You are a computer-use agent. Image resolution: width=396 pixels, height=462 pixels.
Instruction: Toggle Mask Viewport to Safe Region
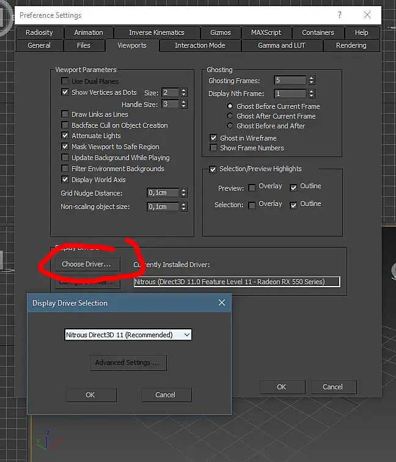(x=65, y=147)
